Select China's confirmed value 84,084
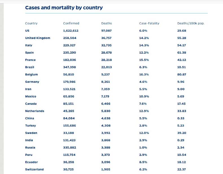The width and height of the screenshot is (223, 174). (69, 118)
